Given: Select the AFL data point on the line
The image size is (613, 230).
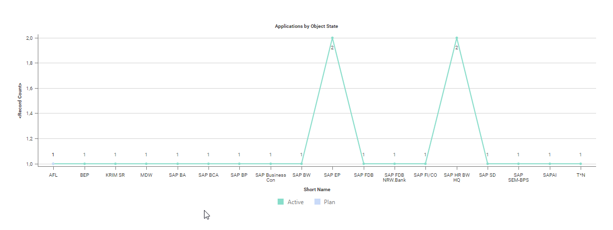Looking at the screenshot, I should click(53, 164).
